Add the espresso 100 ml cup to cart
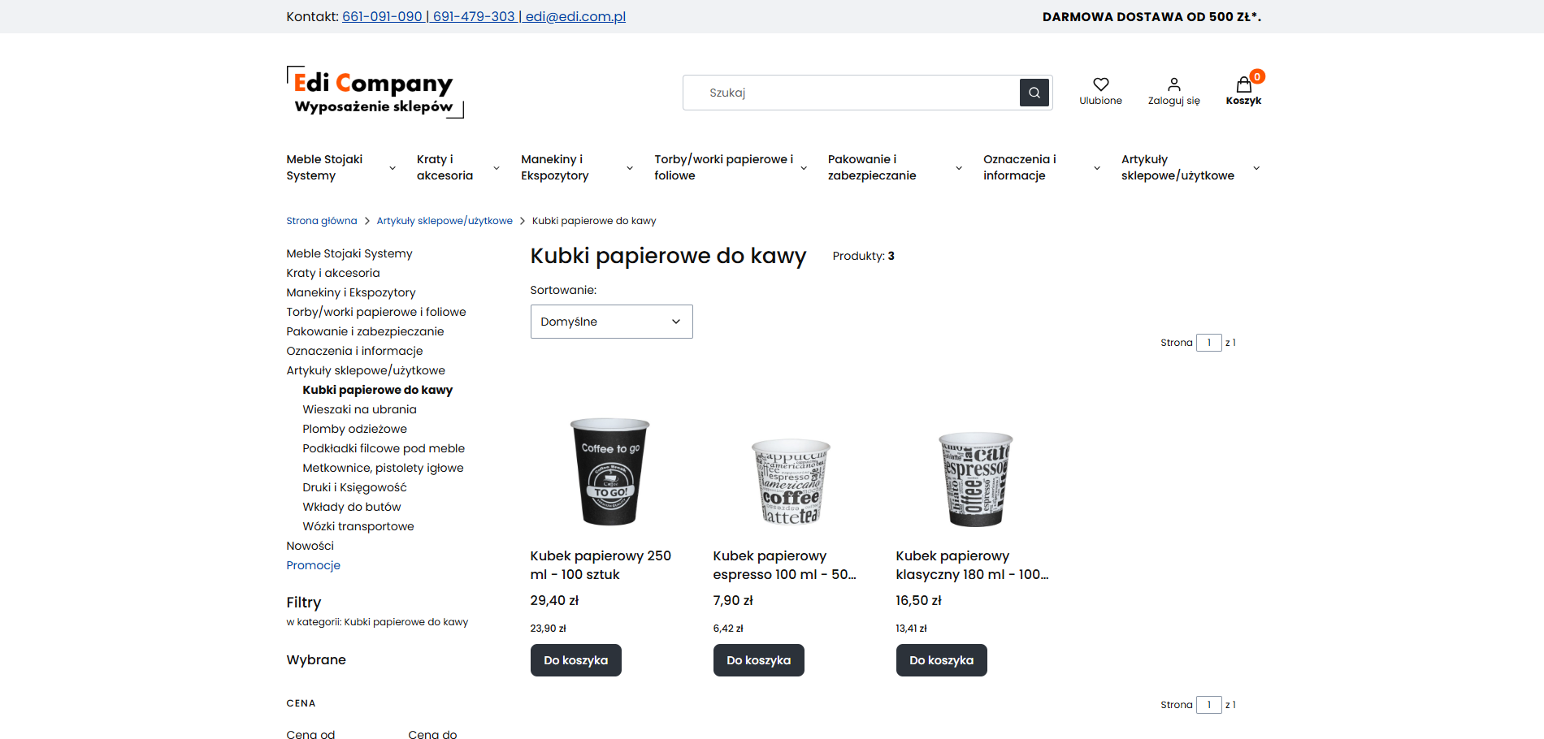Viewport: 1544px width, 739px height. click(758, 660)
